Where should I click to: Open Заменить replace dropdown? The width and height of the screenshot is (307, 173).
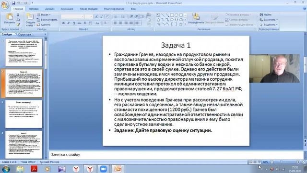pyautogui.click(x=269, y=20)
